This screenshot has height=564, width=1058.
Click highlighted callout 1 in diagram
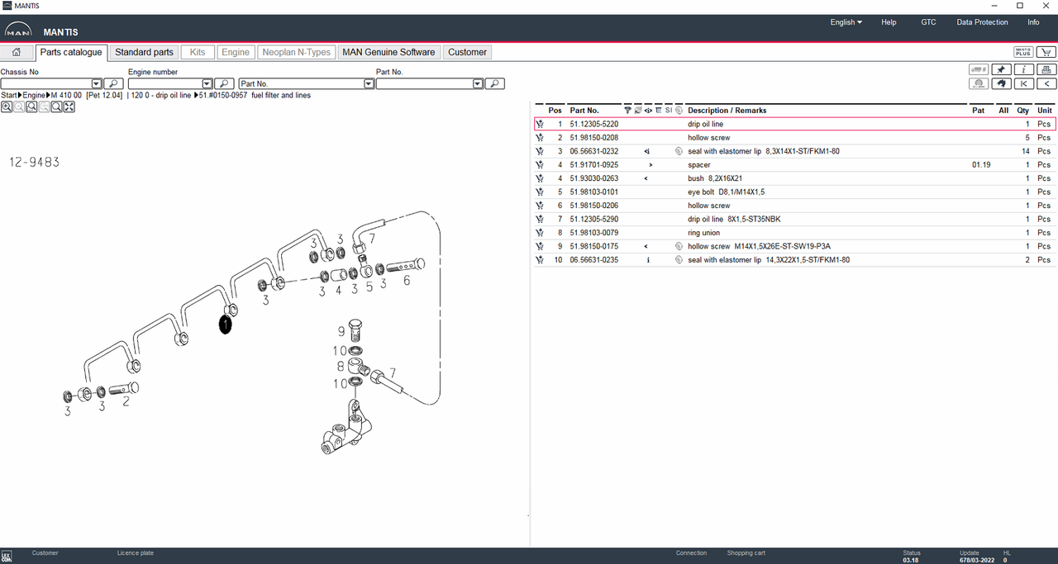[226, 325]
